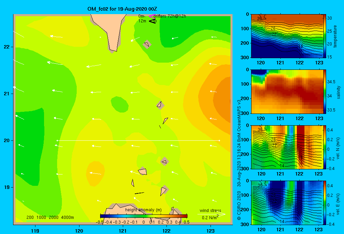The height and width of the screenshot is (234, 344).
Task: Click the temperature color scale bar
Action: [324, 36]
